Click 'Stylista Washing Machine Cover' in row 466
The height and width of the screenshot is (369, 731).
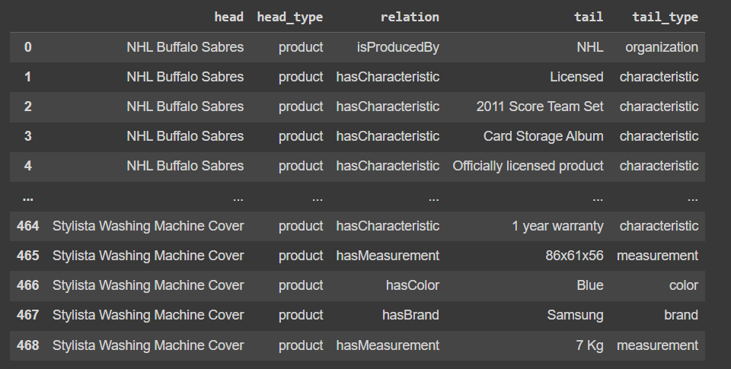click(x=148, y=285)
